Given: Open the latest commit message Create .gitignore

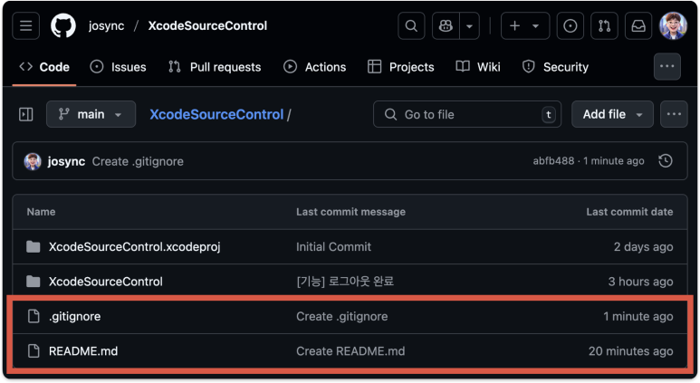Looking at the screenshot, I should [x=138, y=161].
